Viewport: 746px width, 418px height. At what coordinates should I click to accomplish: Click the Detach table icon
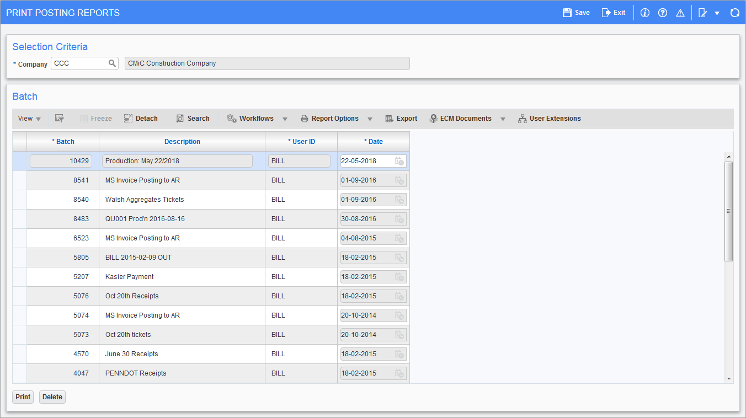pos(128,119)
